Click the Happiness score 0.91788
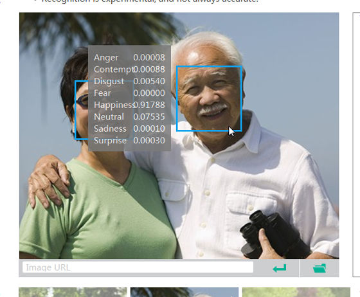Screen dimensions: 360x297 tap(149, 105)
